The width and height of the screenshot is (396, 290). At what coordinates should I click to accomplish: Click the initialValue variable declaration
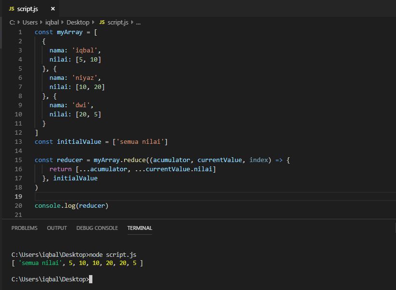79,141
